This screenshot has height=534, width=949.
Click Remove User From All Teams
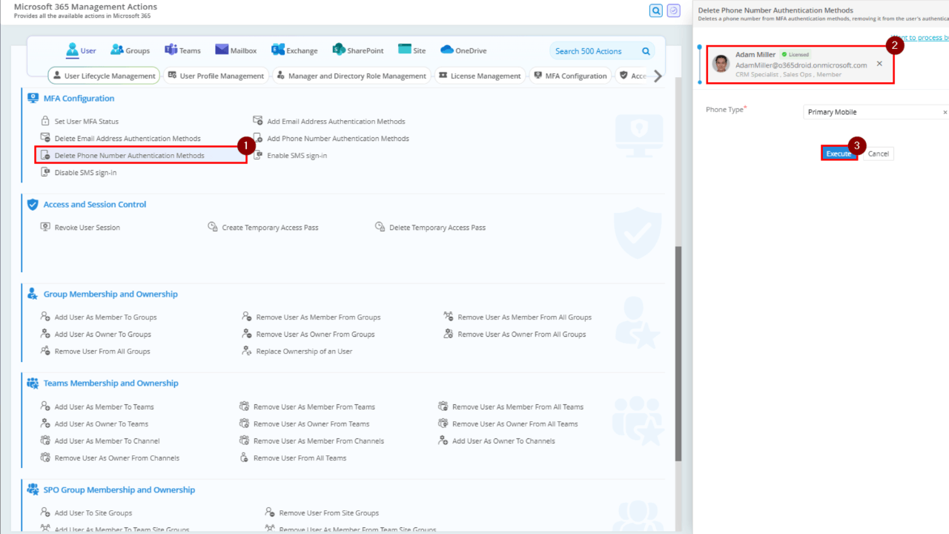coord(293,458)
